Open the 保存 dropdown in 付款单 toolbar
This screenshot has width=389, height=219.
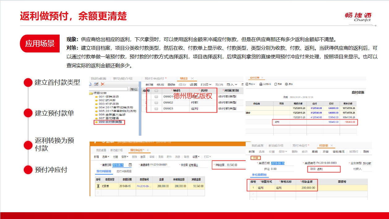point(283,151)
